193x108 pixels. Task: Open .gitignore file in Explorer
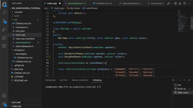[25, 65]
